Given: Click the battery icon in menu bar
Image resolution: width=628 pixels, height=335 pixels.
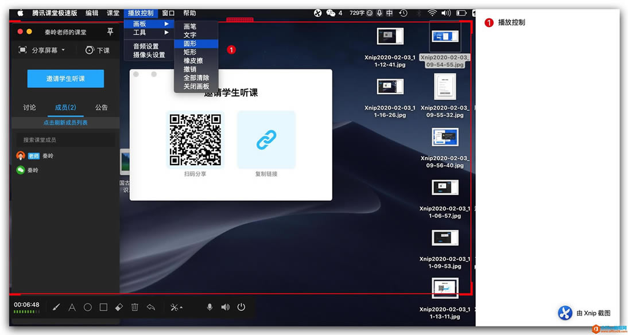Looking at the screenshot, I should click(462, 13).
